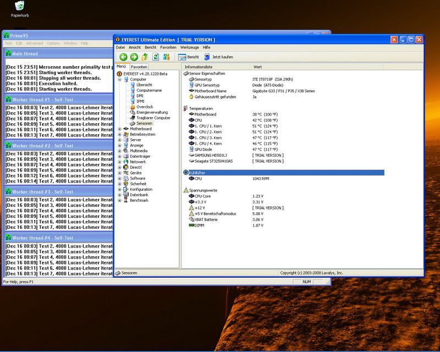Screen dimensions: 440x352
Task: Click the orange extra button left of EVEREST minimize
Action: click(x=394, y=40)
